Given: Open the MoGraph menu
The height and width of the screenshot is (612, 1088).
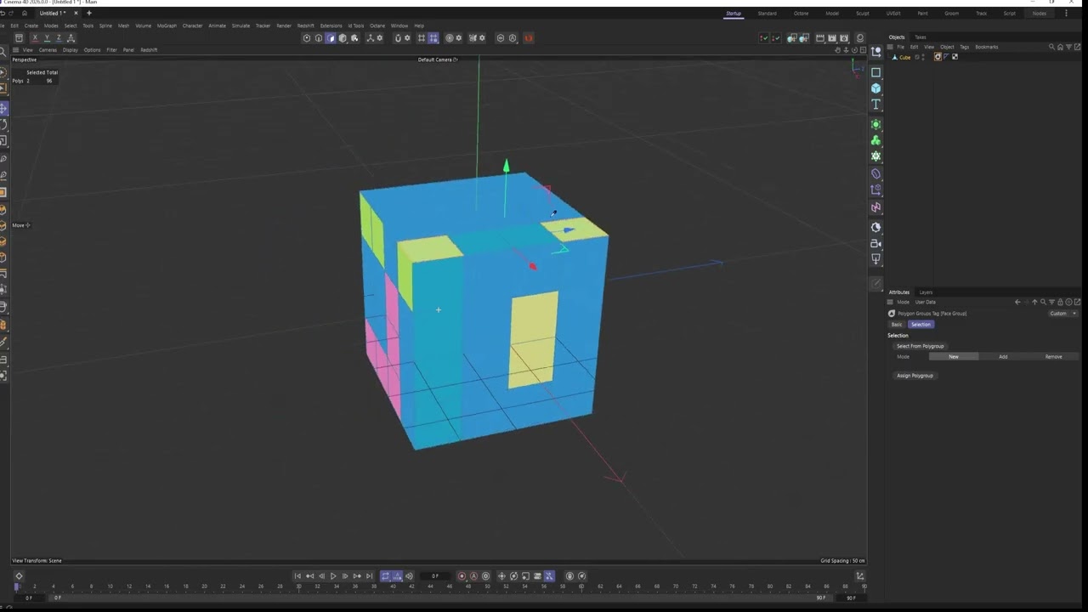Looking at the screenshot, I should tap(167, 25).
